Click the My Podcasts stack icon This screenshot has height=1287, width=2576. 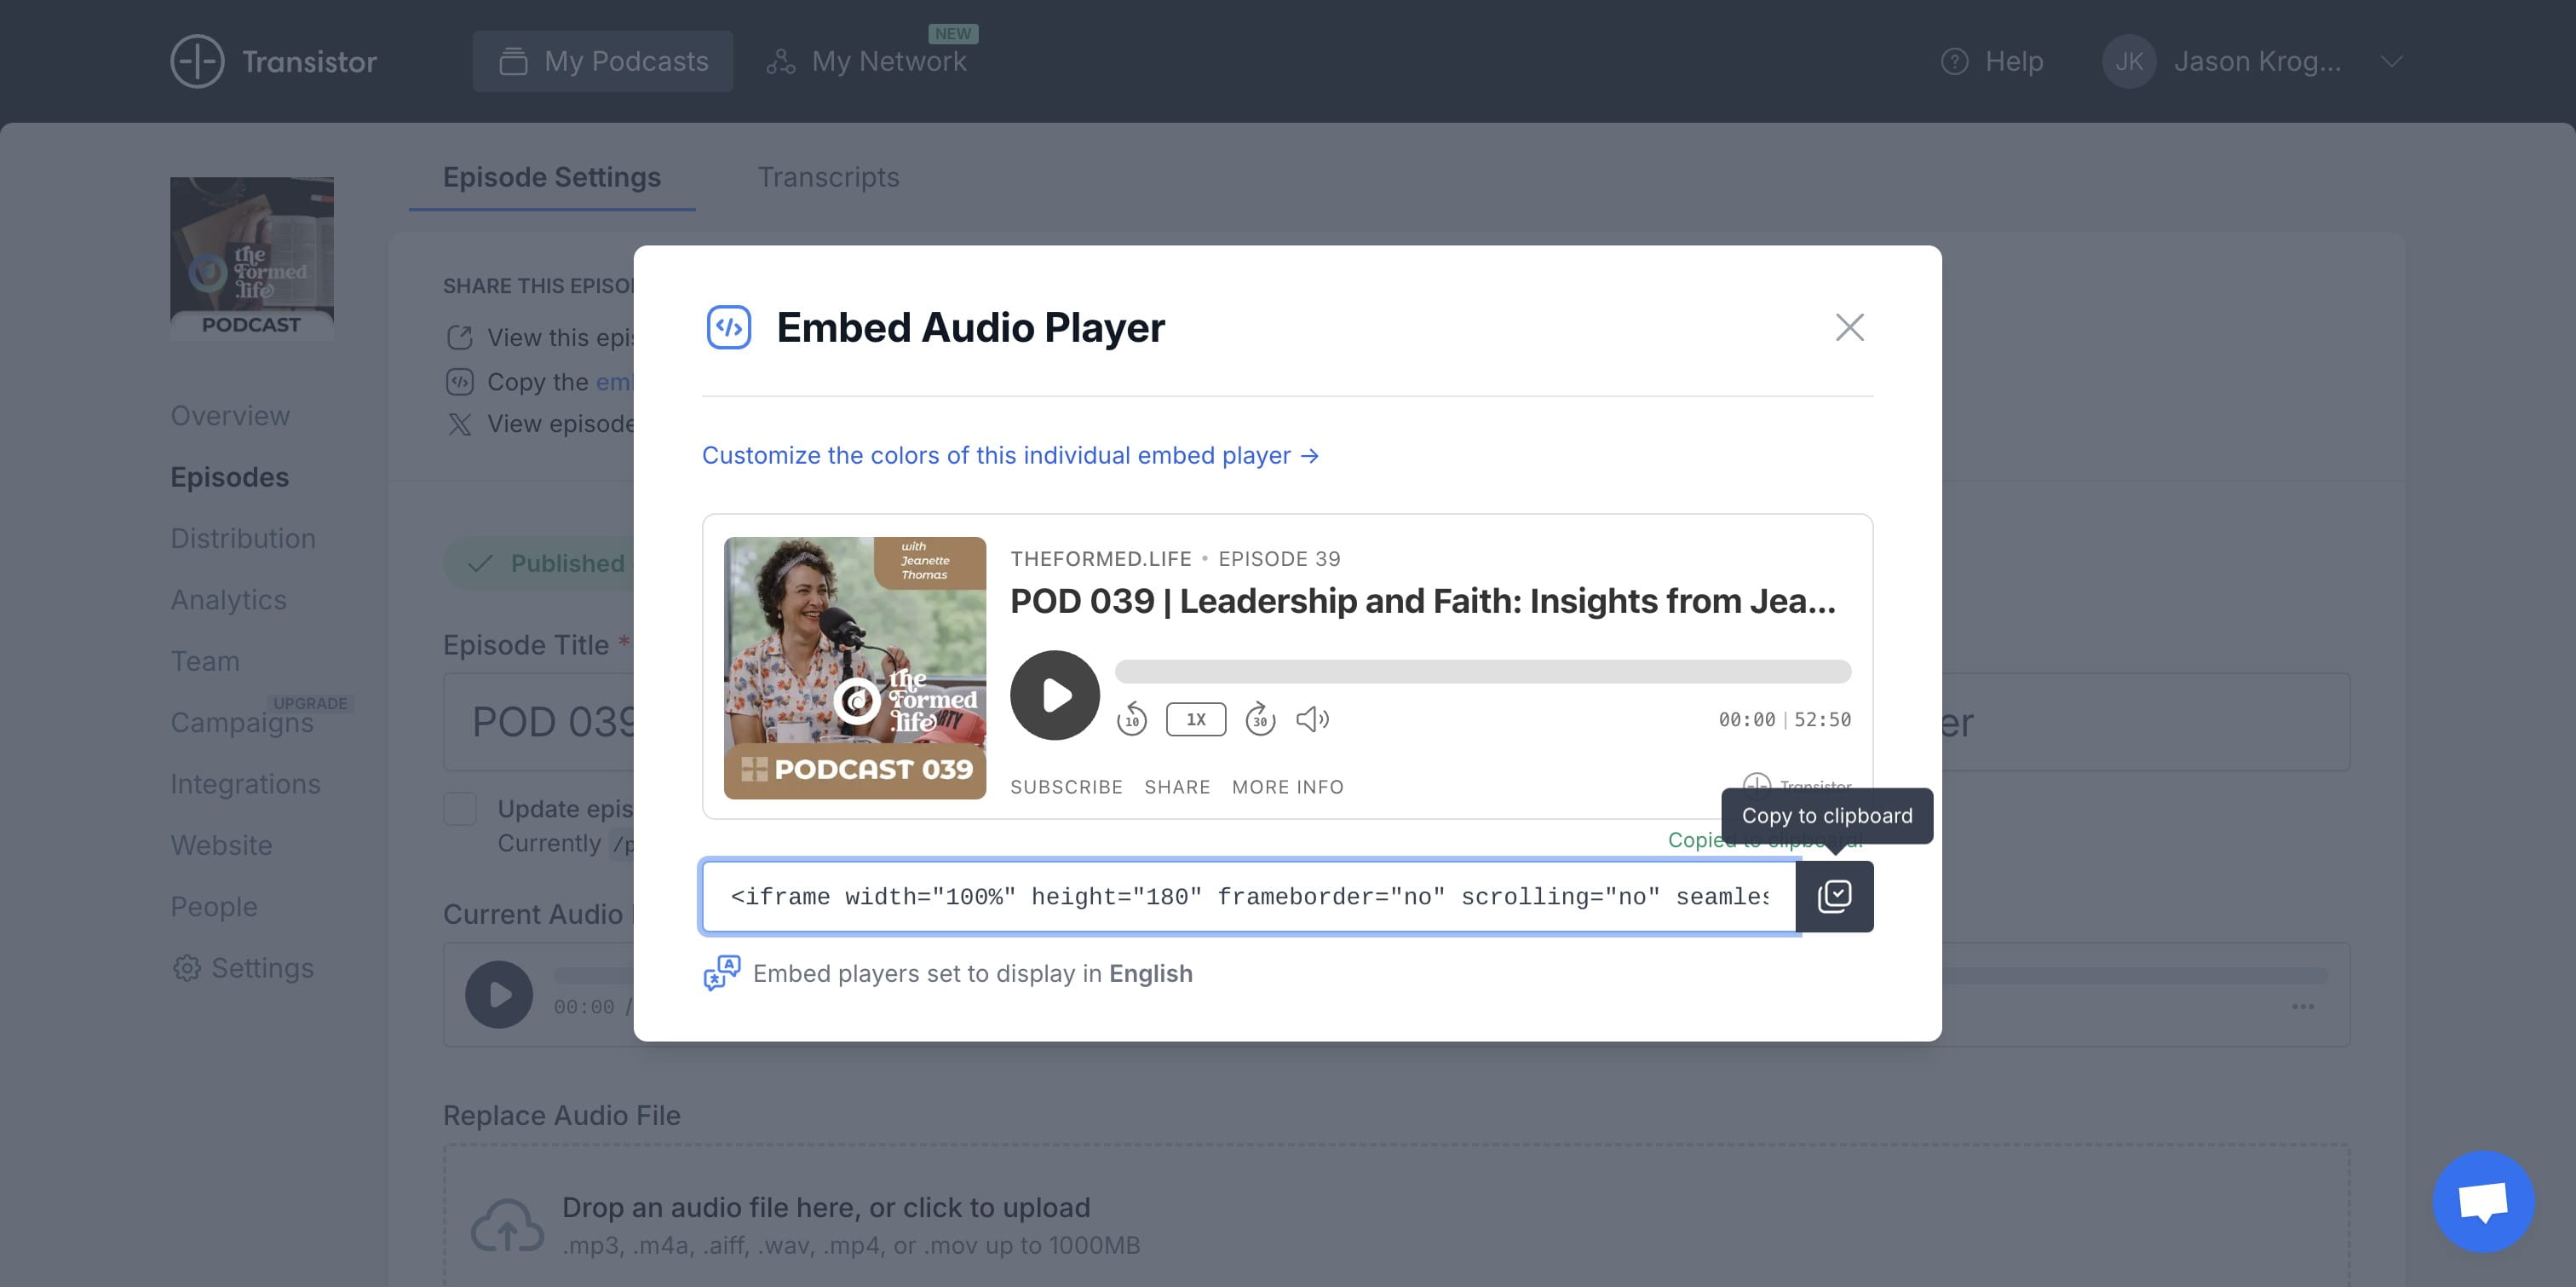click(513, 61)
